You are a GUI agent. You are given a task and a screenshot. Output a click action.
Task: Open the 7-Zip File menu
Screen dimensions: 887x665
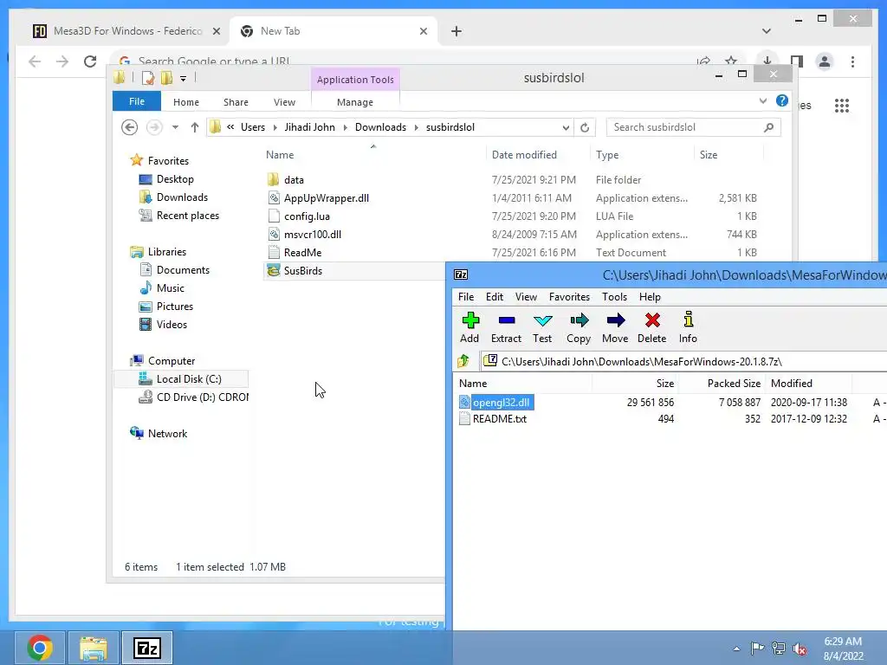coord(466,297)
